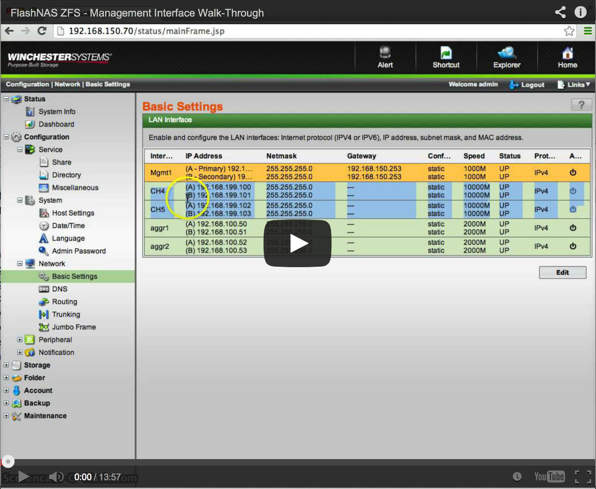Bookmark the page with the star icon

[x=569, y=31]
